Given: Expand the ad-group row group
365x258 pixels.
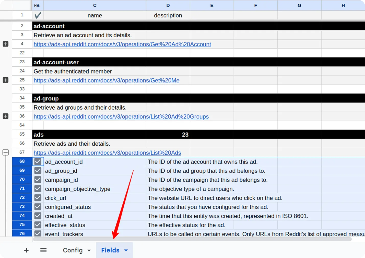Looking at the screenshot, I should (x=5, y=116).
